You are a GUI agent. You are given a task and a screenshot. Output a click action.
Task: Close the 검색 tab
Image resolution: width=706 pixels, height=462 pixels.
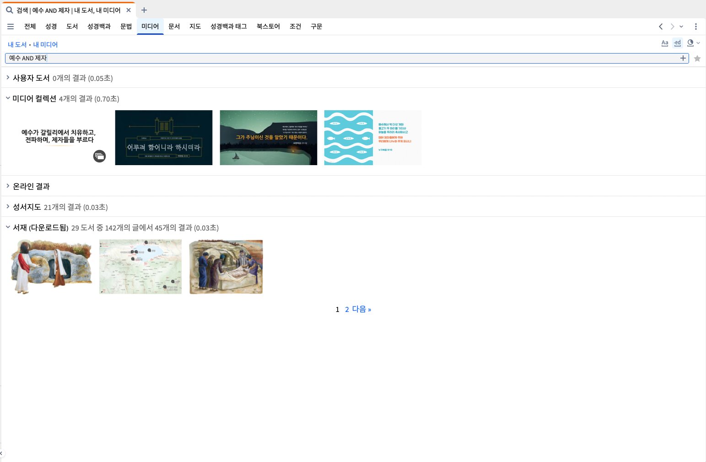point(129,10)
